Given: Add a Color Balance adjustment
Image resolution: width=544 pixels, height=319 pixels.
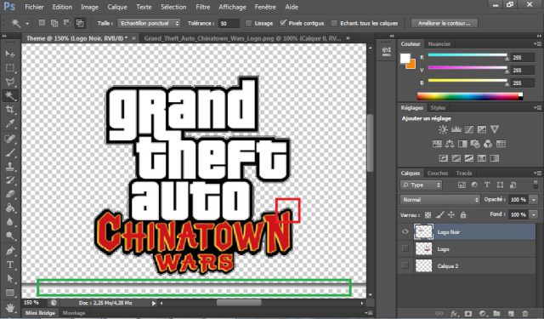Looking at the screenshot, I should (450, 144).
